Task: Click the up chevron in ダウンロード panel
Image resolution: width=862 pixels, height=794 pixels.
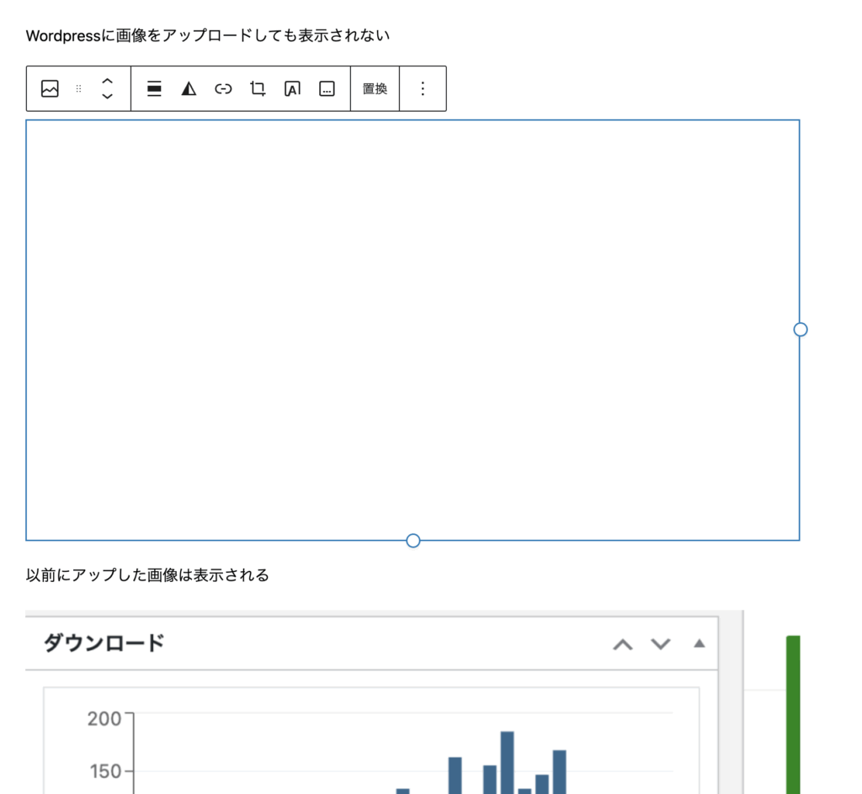Action: coord(622,644)
